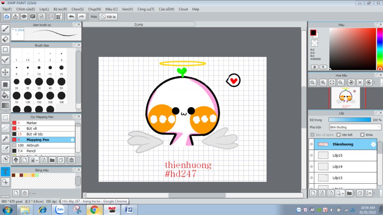This screenshot has width=383, height=215.
Task: Open the Bộ lọc(R) menu
Action: pos(60,9)
